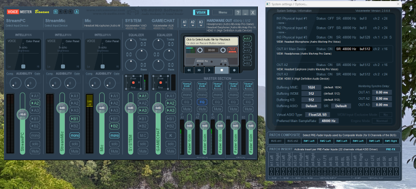This screenshot has width=416, height=189.
Task: Turn the GAMECHAT middle equalizer knob
Action: click(x=169, y=55)
